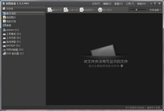Open the BACKUP (G:) drive icon
Image resolution: width=164 pixels, height=111 pixels.
pyautogui.click(x=4, y=46)
